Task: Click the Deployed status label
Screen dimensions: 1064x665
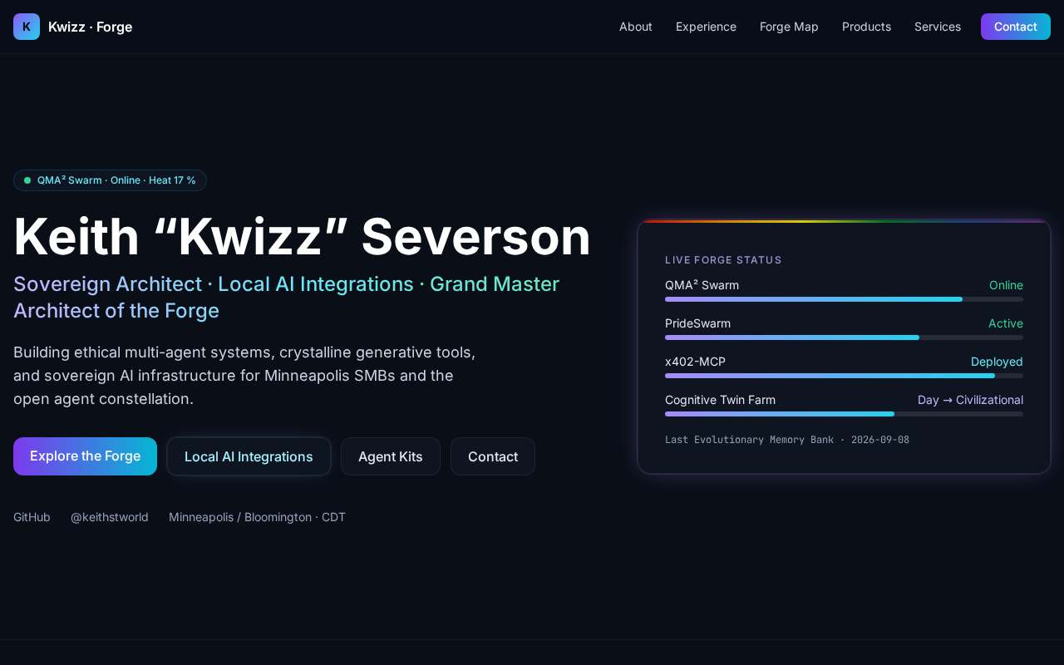Action: pos(997,362)
